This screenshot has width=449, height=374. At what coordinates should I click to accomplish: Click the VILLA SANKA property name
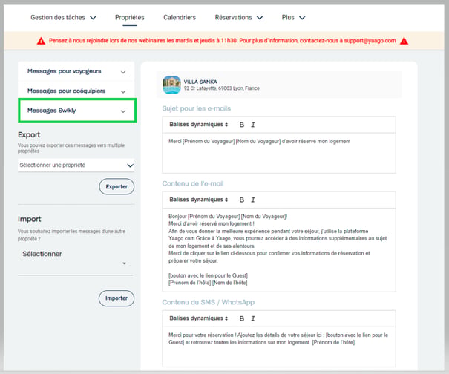(200, 82)
